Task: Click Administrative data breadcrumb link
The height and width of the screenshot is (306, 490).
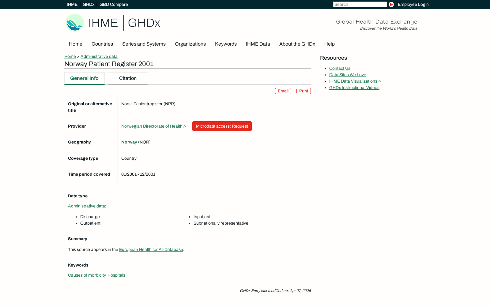Action: click(99, 56)
